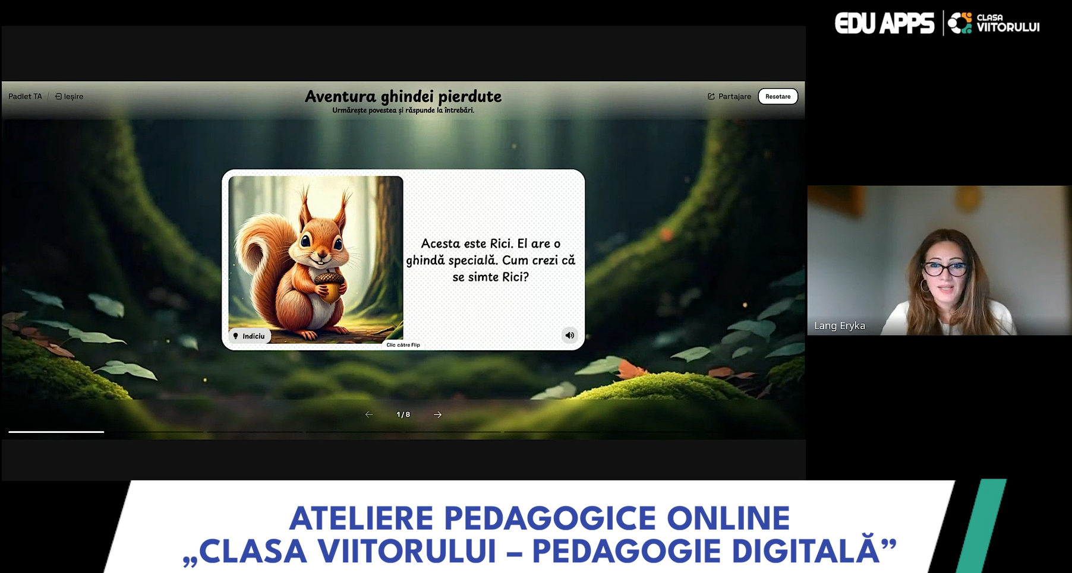Screen dimensions: 1072x573
Task: Go to next slide arrow
Action: click(x=438, y=414)
